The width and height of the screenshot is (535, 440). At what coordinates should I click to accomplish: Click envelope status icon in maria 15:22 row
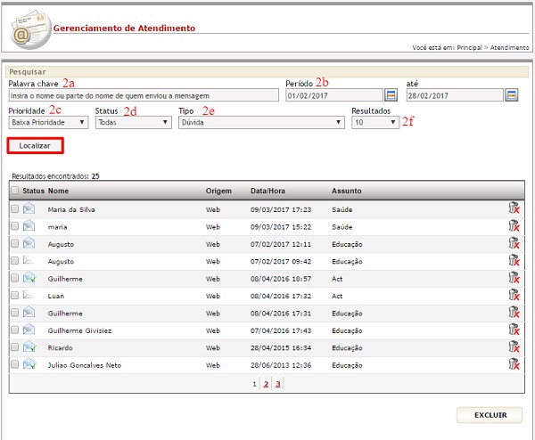[29, 225]
